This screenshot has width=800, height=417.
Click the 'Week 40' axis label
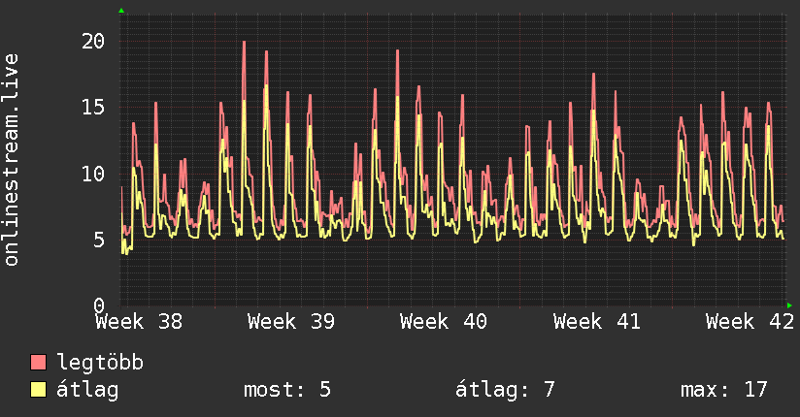click(444, 322)
